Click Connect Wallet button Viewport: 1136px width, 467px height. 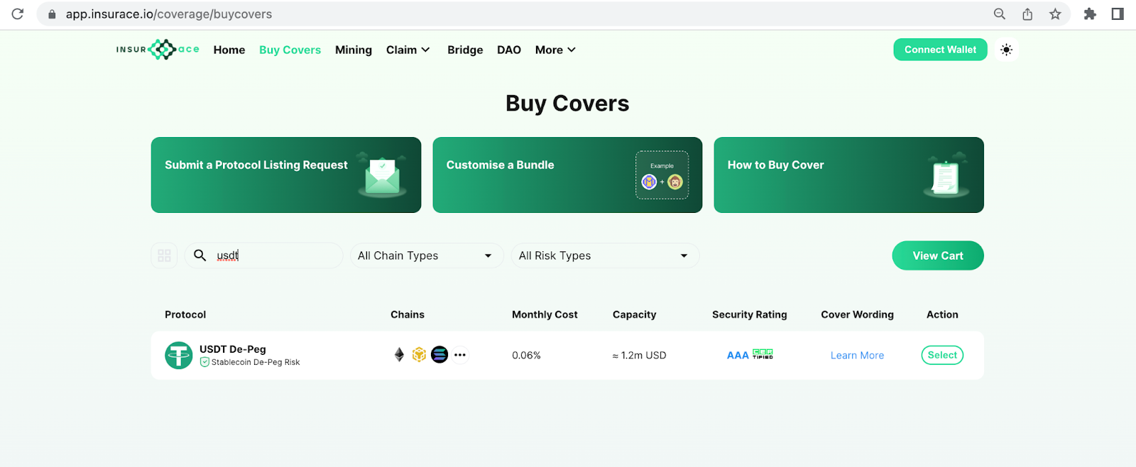940,50
